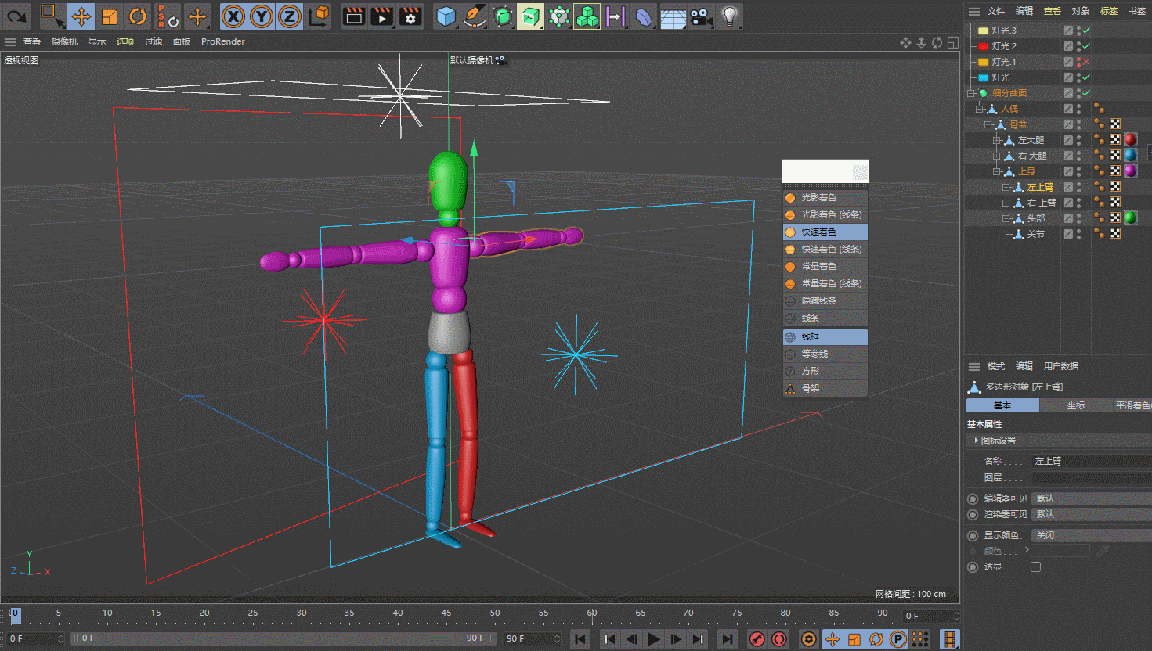This screenshot has width=1152, height=651.
Task: Toggle the enable checkmark for 灯光.3
Action: [1086, 31]
